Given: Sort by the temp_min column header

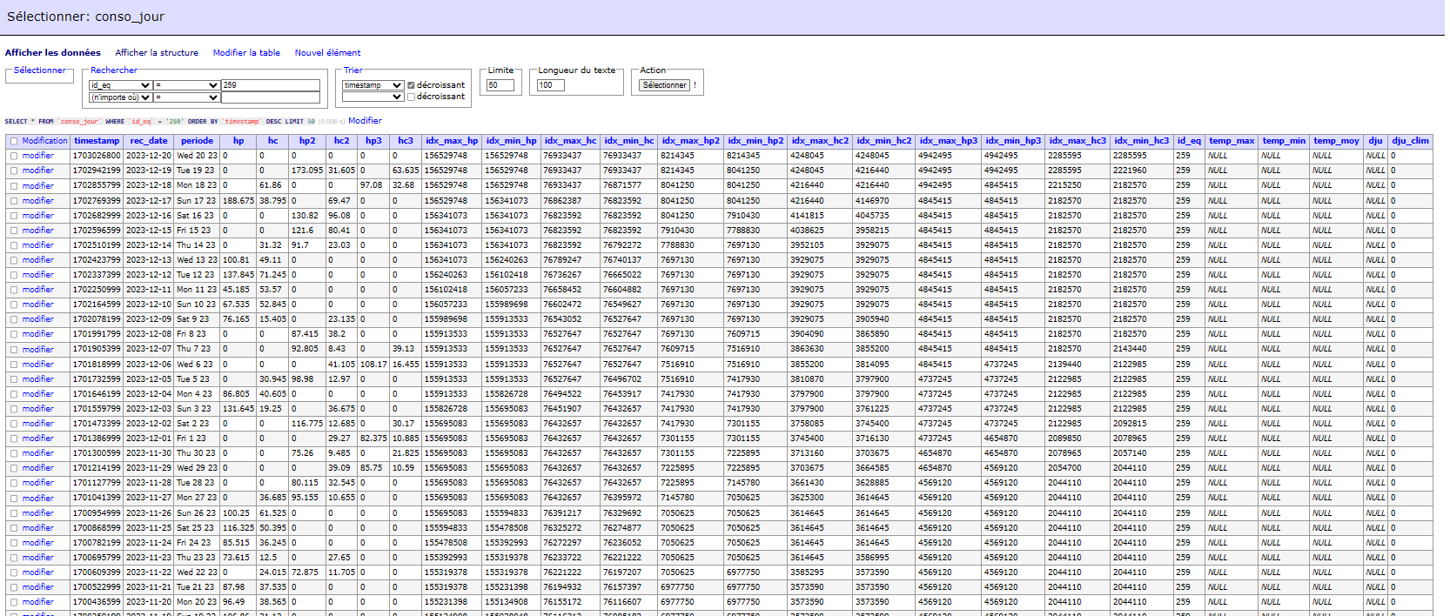Looking at the screenshot, I should point(1284,141).
